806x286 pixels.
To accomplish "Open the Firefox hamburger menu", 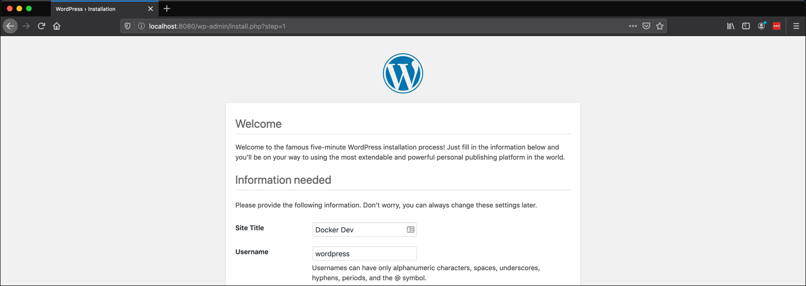I will [x=796, y=26].
